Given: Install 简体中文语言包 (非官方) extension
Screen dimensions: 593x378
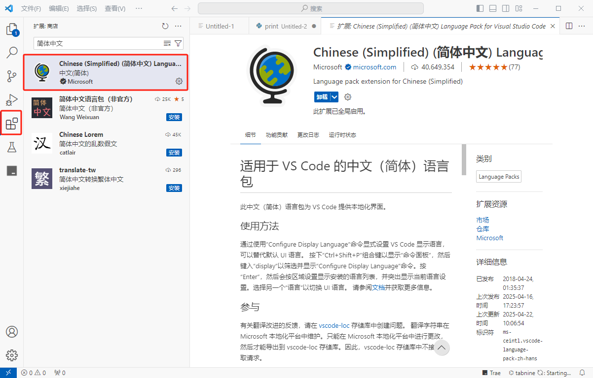Looking at the screenshot, I should [174, 117].
